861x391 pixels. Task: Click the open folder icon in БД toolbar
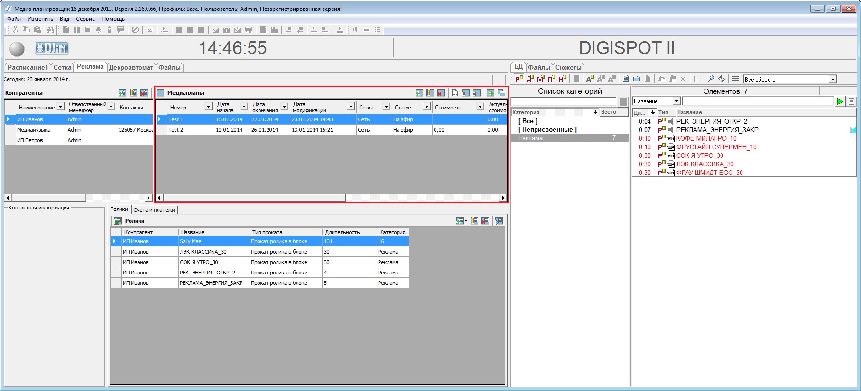[637, 79]
